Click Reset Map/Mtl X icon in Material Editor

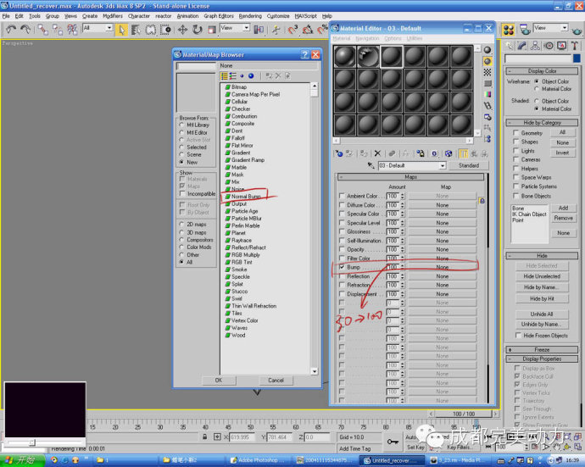(x=377, y=153)
